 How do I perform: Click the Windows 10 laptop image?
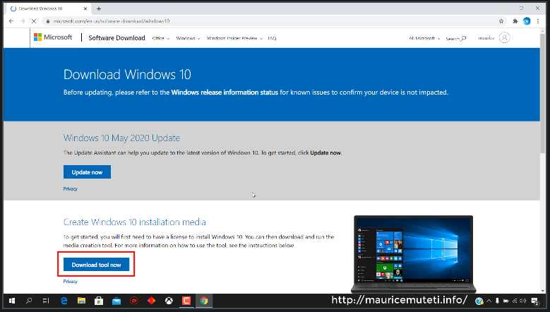tap(414, 255)
